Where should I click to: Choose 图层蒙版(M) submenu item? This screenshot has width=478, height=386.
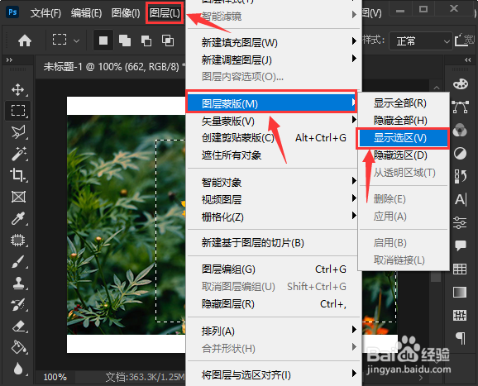point(271,103)
